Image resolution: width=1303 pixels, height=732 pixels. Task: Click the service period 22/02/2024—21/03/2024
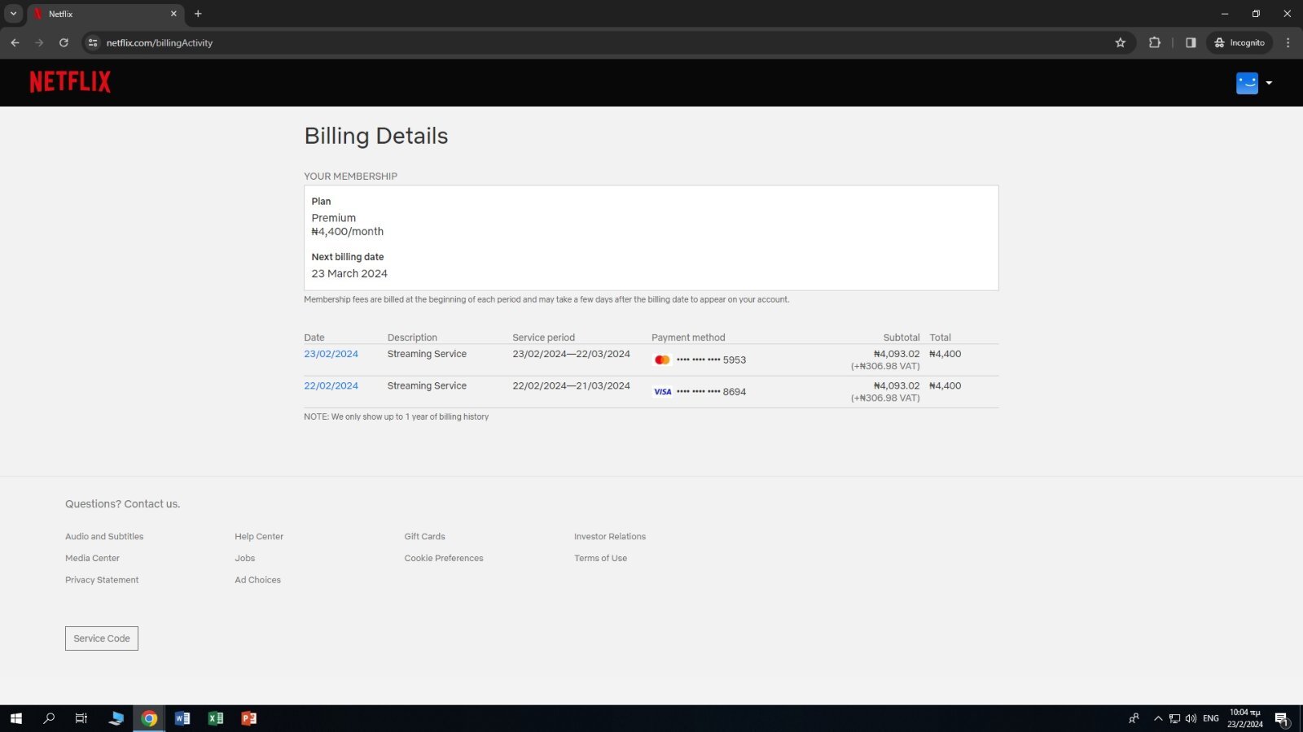pos(571,386)
